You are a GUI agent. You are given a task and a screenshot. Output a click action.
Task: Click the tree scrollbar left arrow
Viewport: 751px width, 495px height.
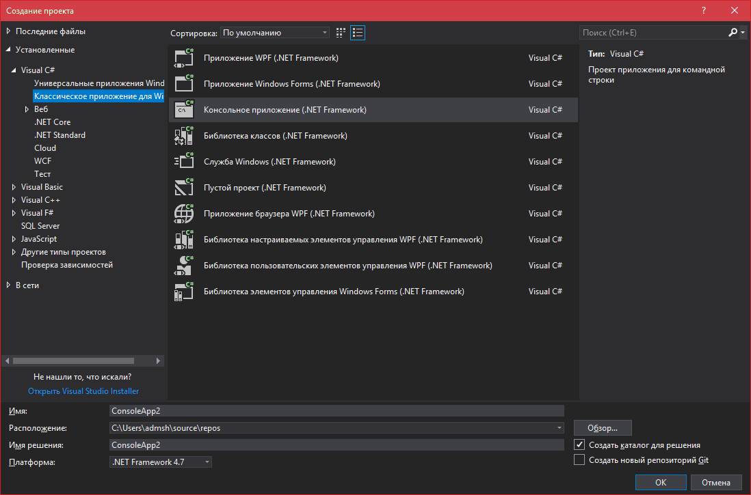[x=8, y=360]
